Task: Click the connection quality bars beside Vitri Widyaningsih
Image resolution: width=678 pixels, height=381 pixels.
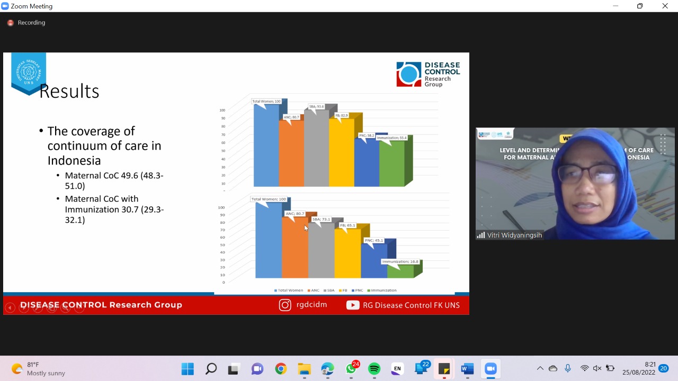Action: [x=480, y=235]
